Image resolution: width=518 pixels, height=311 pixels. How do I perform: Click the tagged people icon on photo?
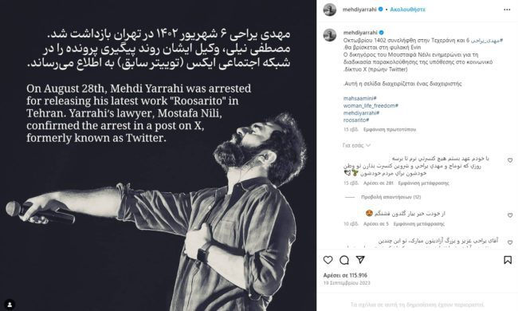[10, 304]
